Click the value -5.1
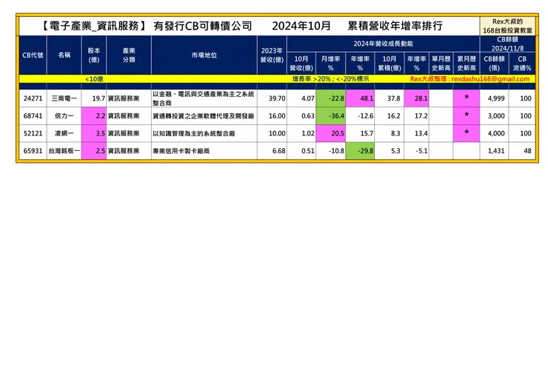Image resolution: width=548 pixels, height=387 pixels. [x=422, y=151]
